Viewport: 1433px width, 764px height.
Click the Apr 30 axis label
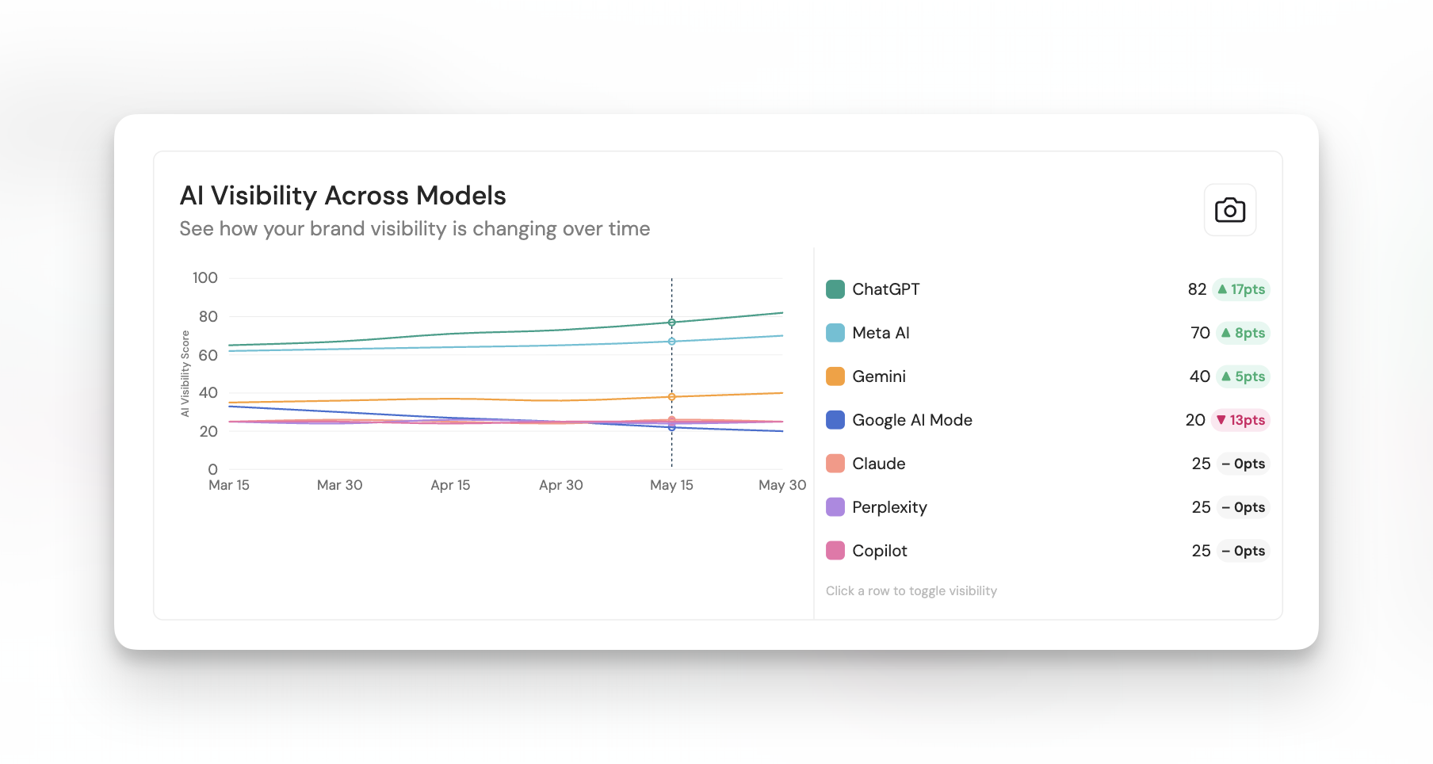[x=561, y=485]
